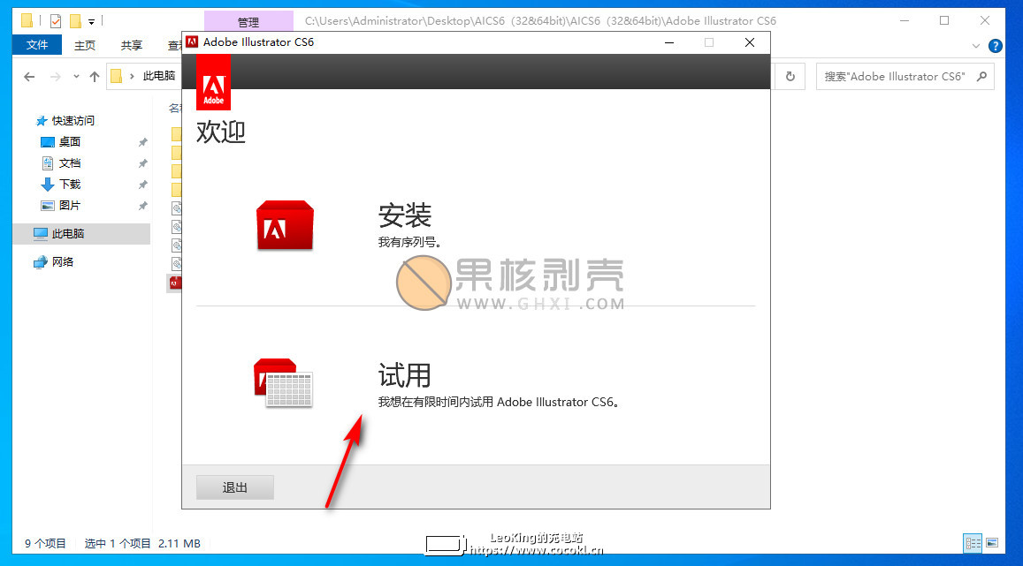This screenshot has width=1023, height=566.
Task: Click the 我想在有限时间内试用 Adobe Illustrator CS6 text
Action: point(499,402)
